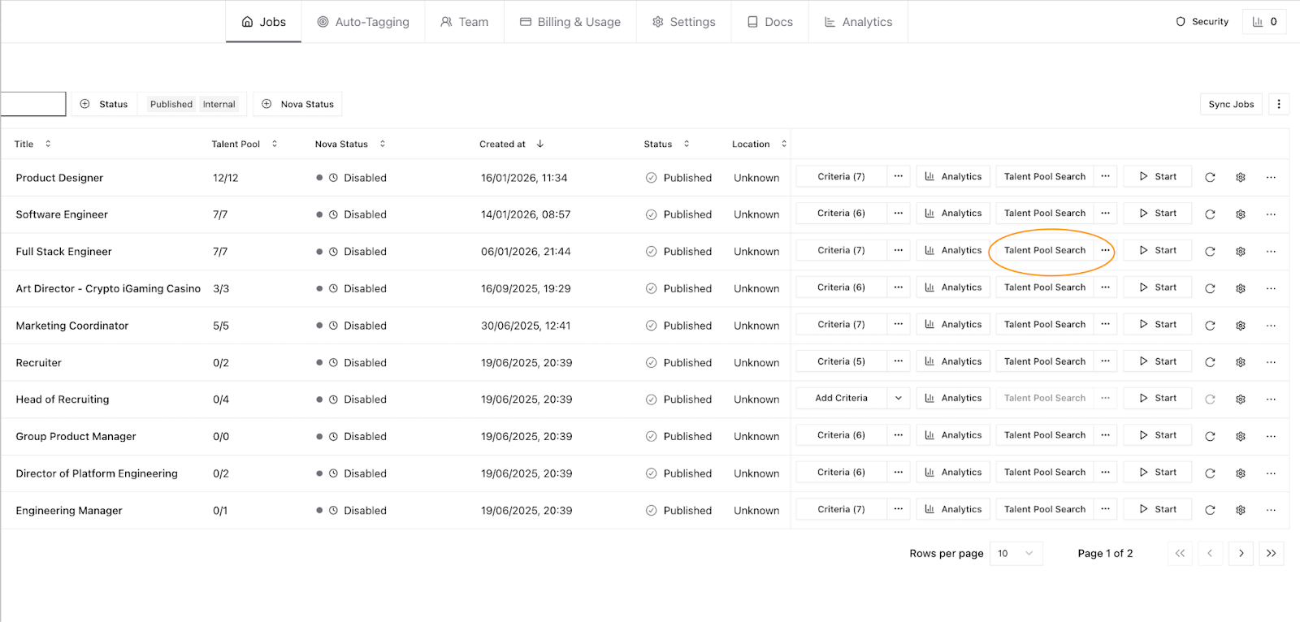
Task: Open Analytics for Group Product Manager
Action: (953, 435)
